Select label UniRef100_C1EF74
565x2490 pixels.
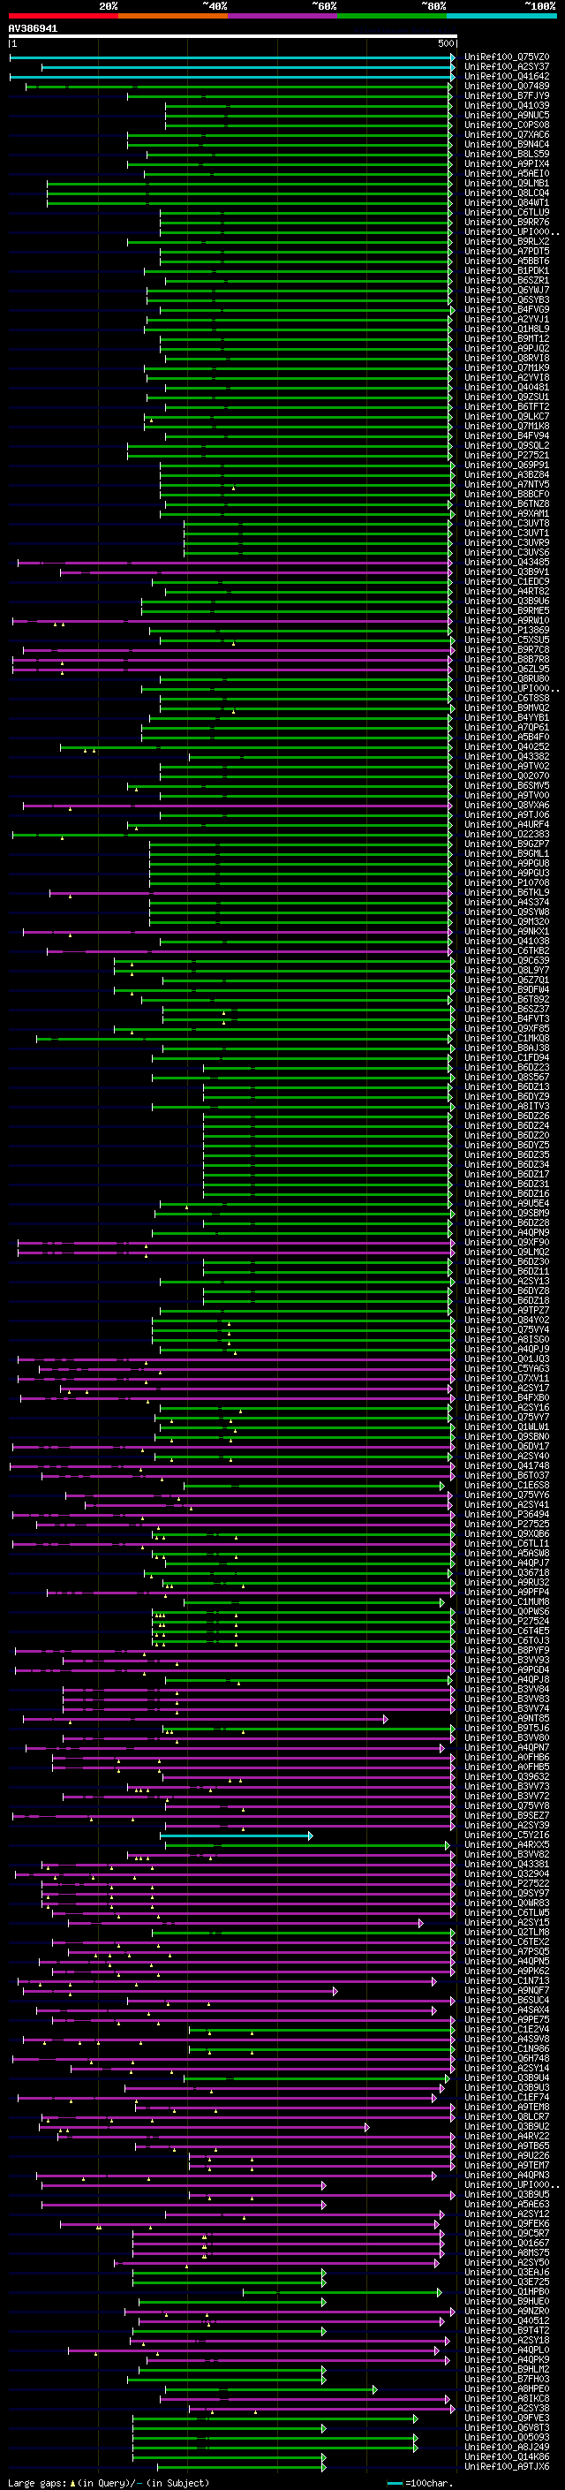click(x=507, y=2098)
